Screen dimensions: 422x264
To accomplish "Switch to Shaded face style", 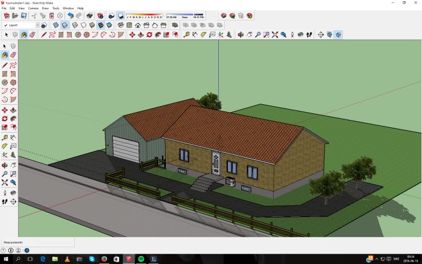I will (x=92, y=25).
